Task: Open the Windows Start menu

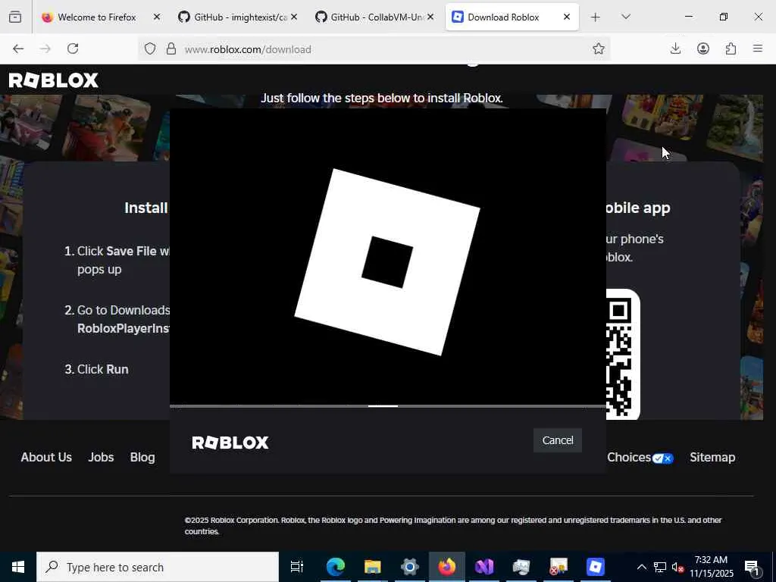Action: click(18, 567)
